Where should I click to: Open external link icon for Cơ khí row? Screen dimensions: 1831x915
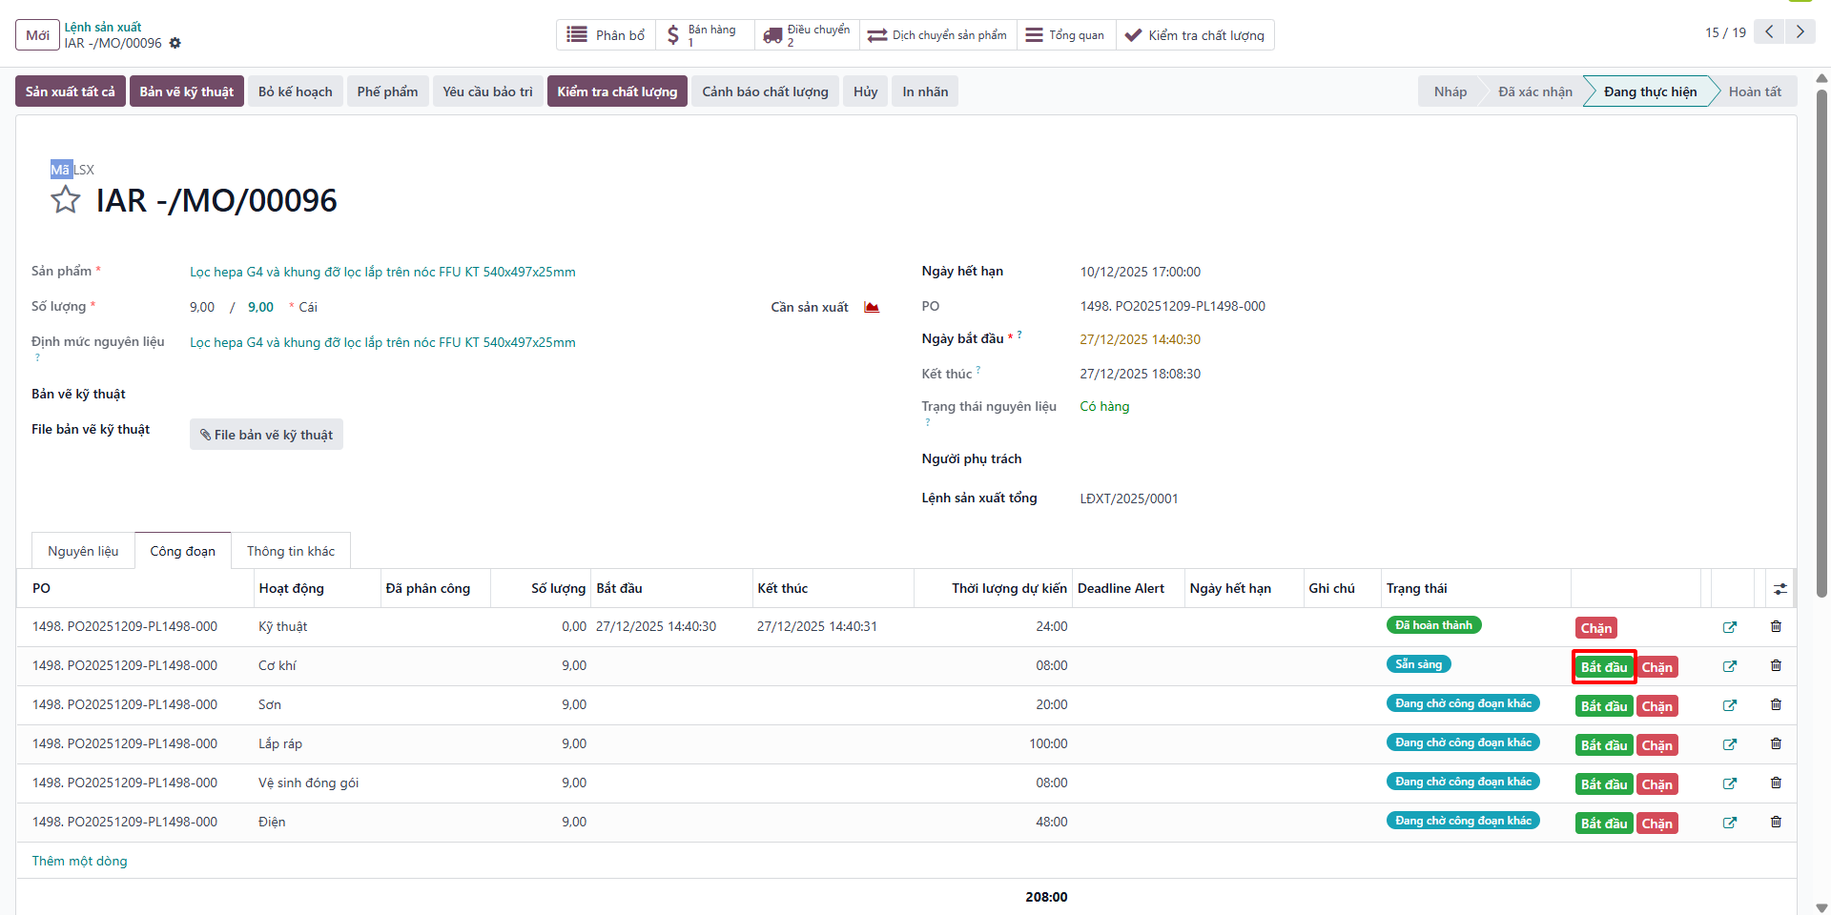pos(1729,666)
